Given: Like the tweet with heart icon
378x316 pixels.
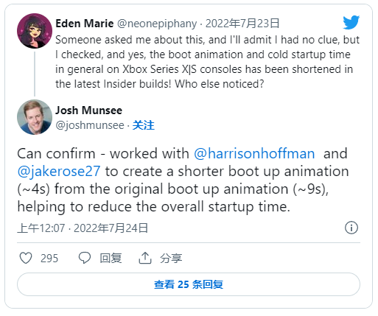Looking at the screenshot, I should pyautogui.click(x=26, y=258).
